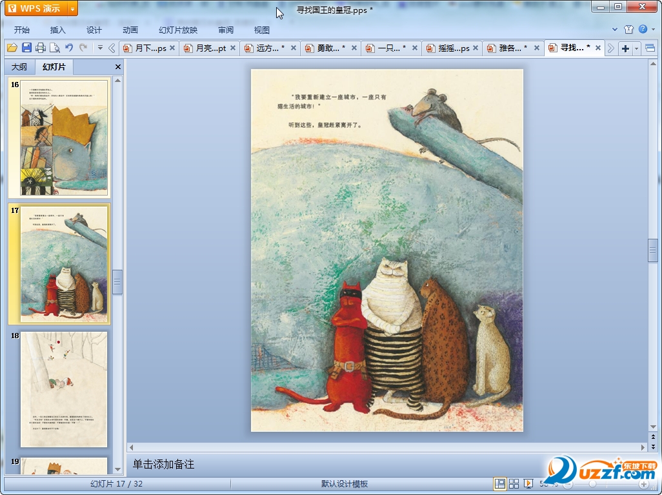
Task: Click the Print icon
Action: click(41, 48)
